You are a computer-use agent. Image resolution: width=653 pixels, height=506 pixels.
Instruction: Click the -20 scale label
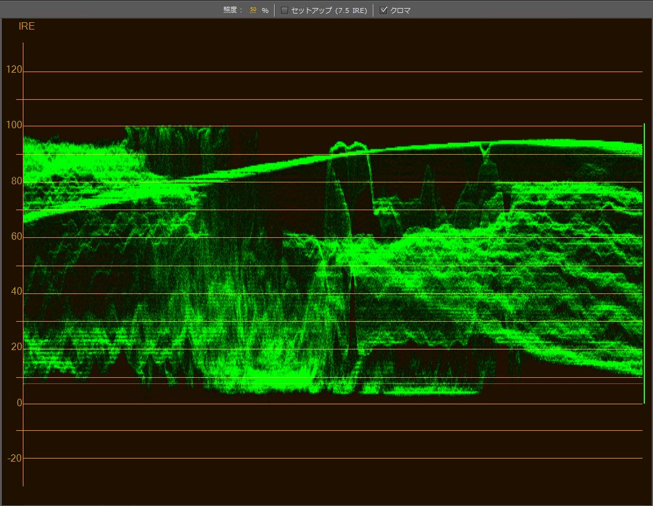[x=14, y=459]
